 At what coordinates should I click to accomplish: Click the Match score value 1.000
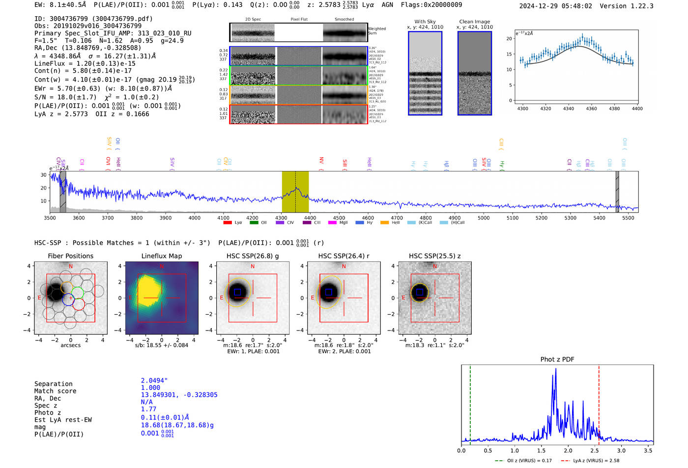[150, 388]
